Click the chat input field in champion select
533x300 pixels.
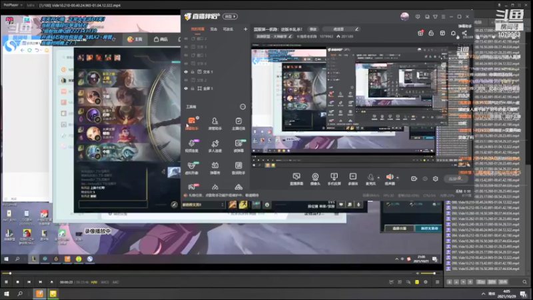[x=113, y=204]
